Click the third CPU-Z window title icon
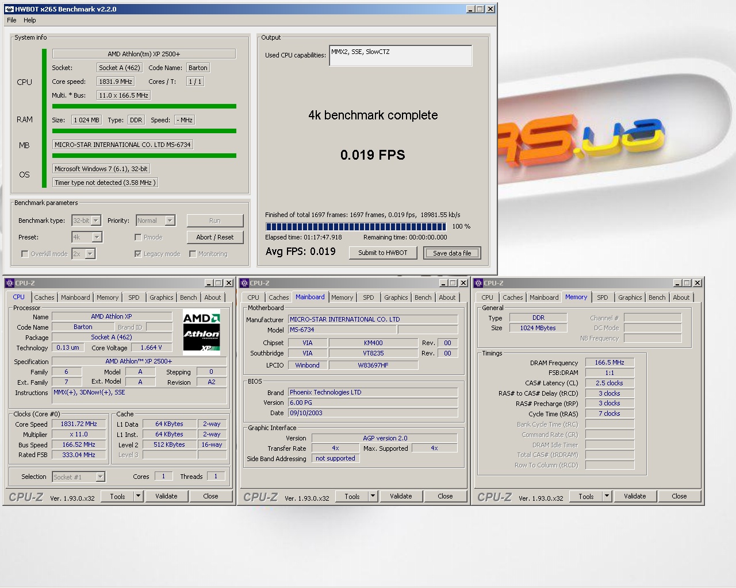Screen dimensions: 736x588 pos(478,283)
